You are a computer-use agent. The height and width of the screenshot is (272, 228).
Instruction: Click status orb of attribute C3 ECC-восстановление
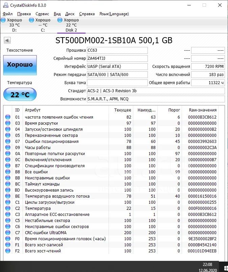(x=8, y=214)
